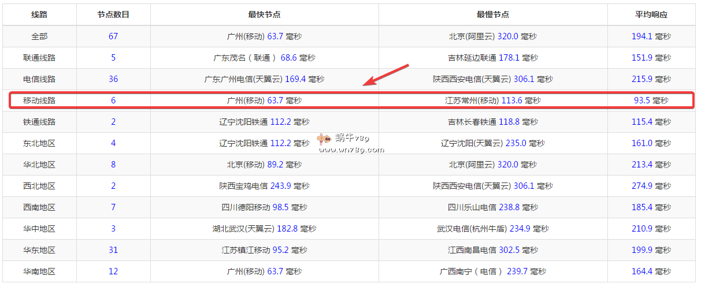Open node count 31 for 华东地区
This screenshot has width=701, height=287.
[113, 250]
